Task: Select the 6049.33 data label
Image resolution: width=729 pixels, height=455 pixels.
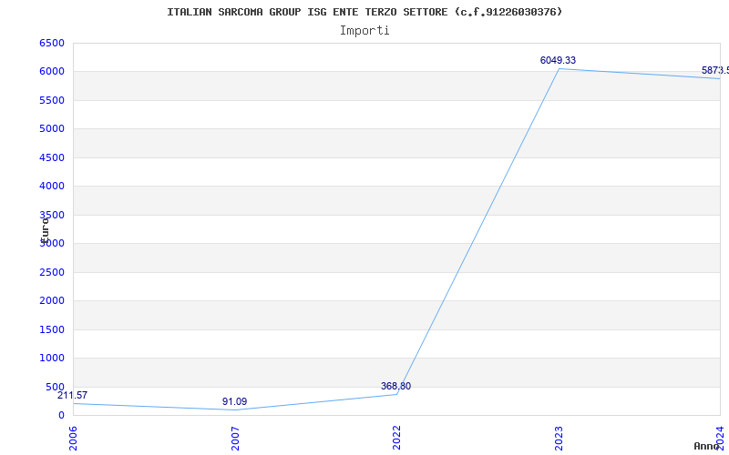Action: (558, 60)
